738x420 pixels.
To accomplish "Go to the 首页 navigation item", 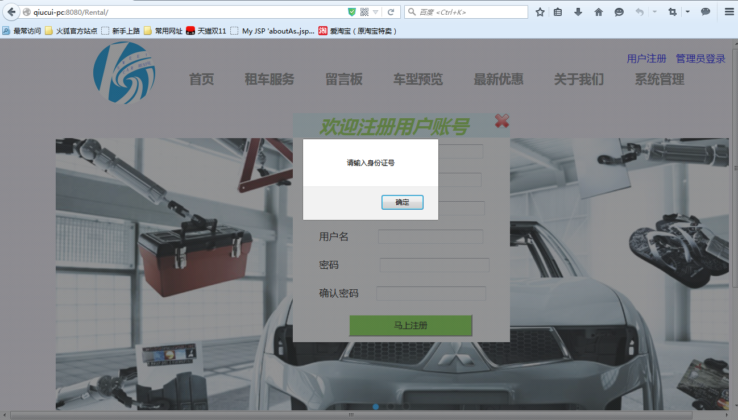I will (202, 80).
